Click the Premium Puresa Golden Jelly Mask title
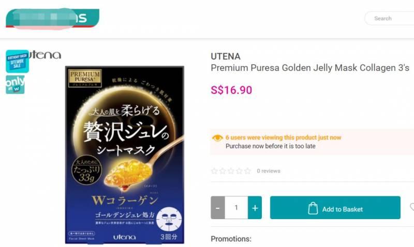 tap(310, 68)
